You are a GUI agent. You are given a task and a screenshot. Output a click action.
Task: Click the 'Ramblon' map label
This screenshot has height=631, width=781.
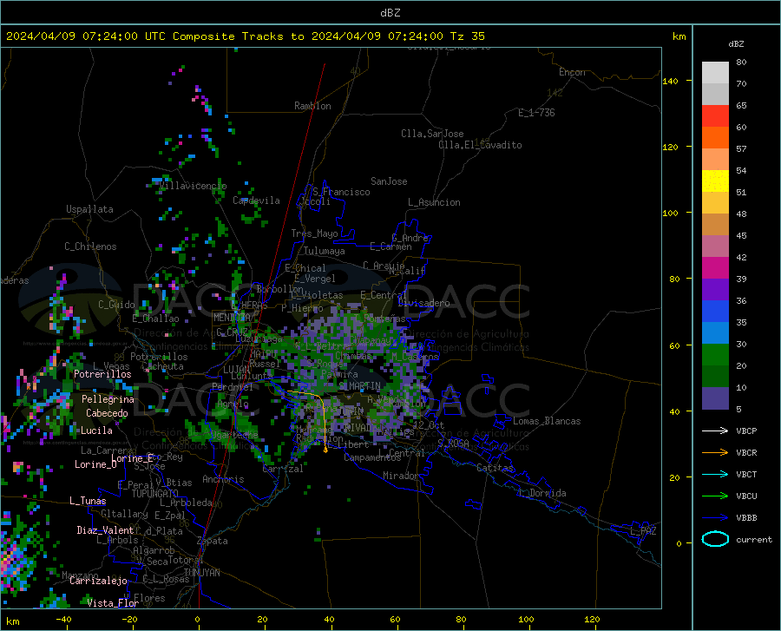[312, 106]
